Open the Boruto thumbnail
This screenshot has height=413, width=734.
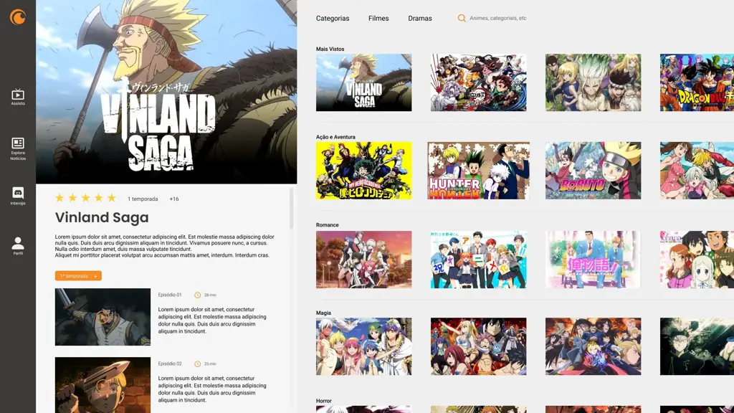(593, 171)
